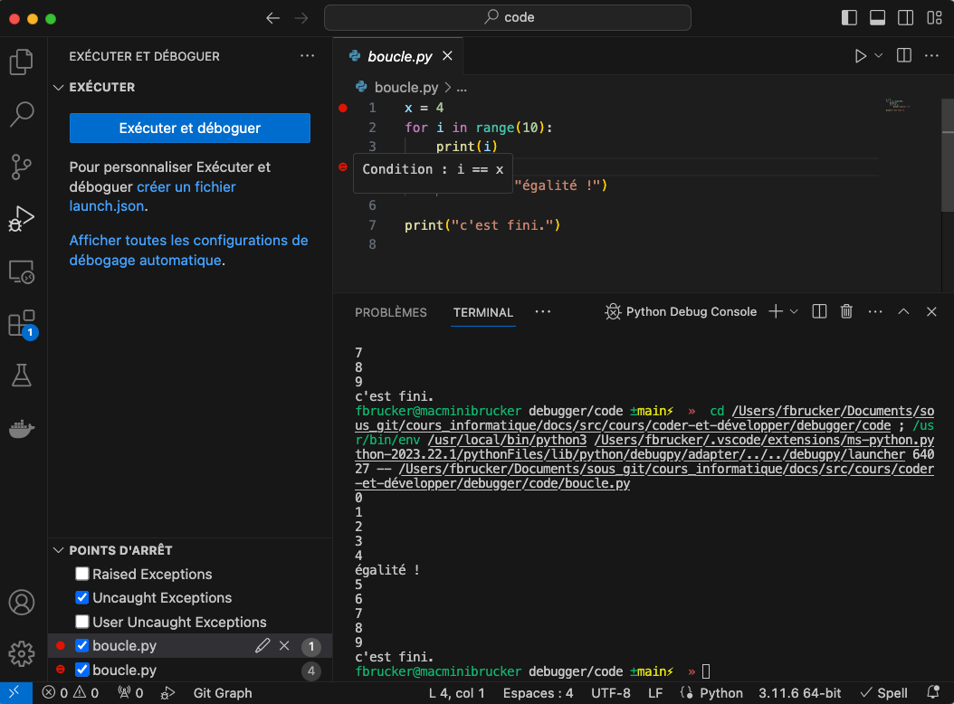Viewport: 954px width, 704px height.
Task: Edit the boucle.py breakpoint condition with pencil icon
Action: tap(262, 645)
